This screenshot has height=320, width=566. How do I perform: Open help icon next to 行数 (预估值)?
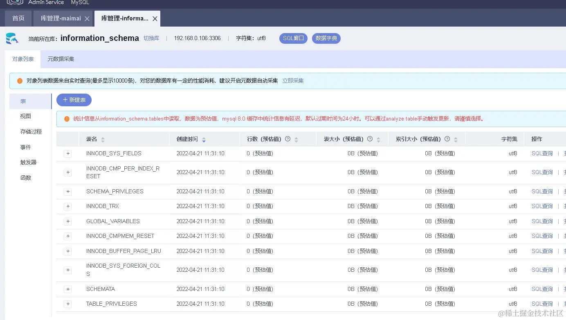[x=288, y=139]
